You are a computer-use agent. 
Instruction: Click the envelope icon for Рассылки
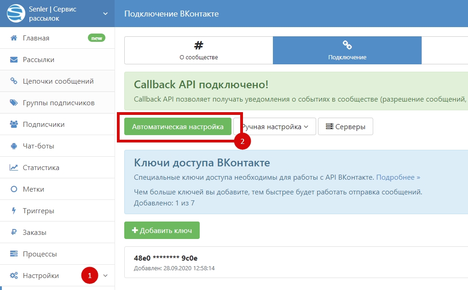pos(14,60)
